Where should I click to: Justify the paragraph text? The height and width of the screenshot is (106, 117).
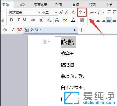(x=109, y=20)
